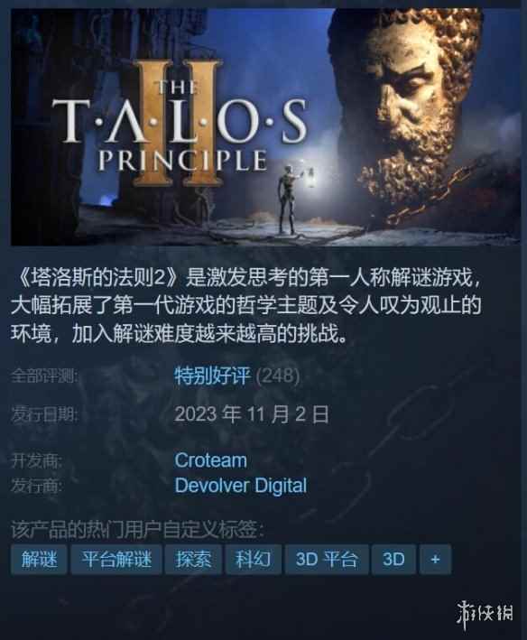
Task: Open the Devolver Digital publisher page
Action: (x=241, y=486)
